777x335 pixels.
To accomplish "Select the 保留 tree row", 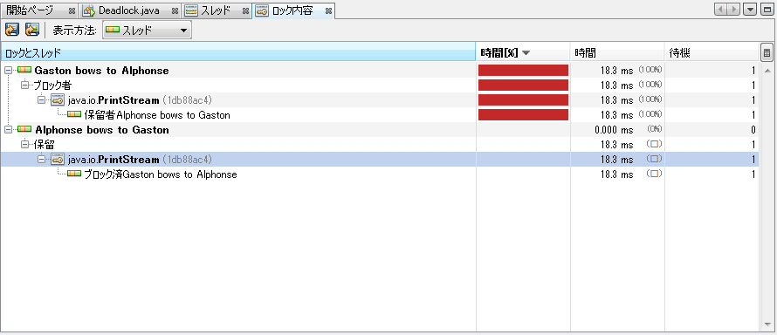I will 379,145.
